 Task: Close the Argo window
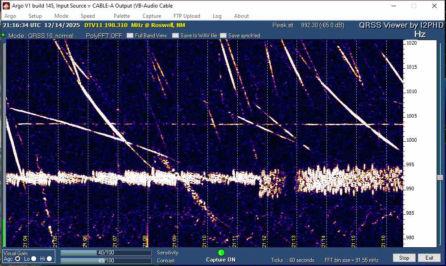point(434,6)
